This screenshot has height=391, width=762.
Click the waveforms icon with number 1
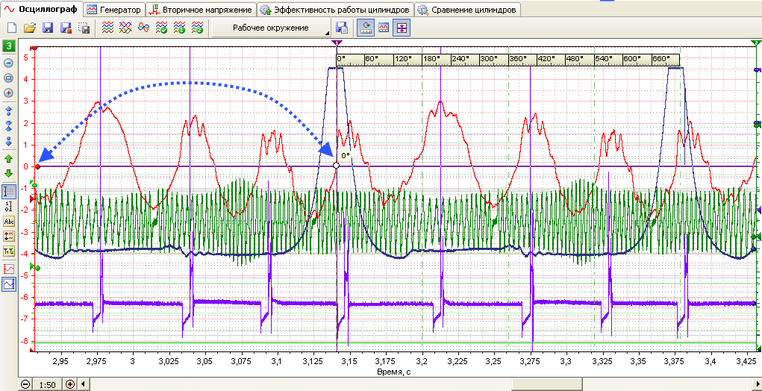179,28
